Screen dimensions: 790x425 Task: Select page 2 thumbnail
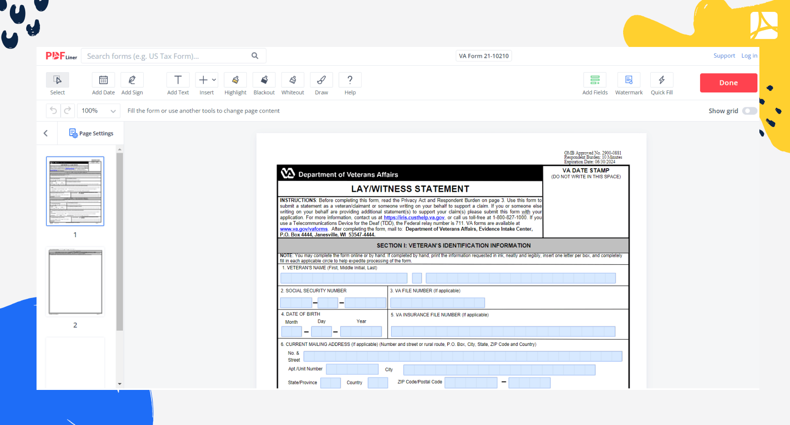pyautogui.click(x=75, y=282)
